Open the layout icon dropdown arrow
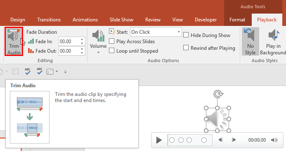 click(57, 72)
